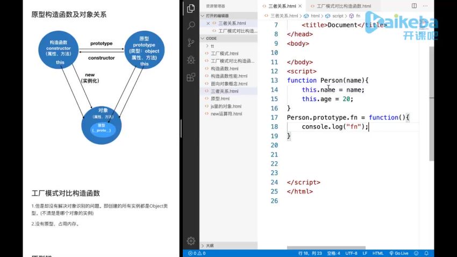Open 原型.html file

point(228,99)
